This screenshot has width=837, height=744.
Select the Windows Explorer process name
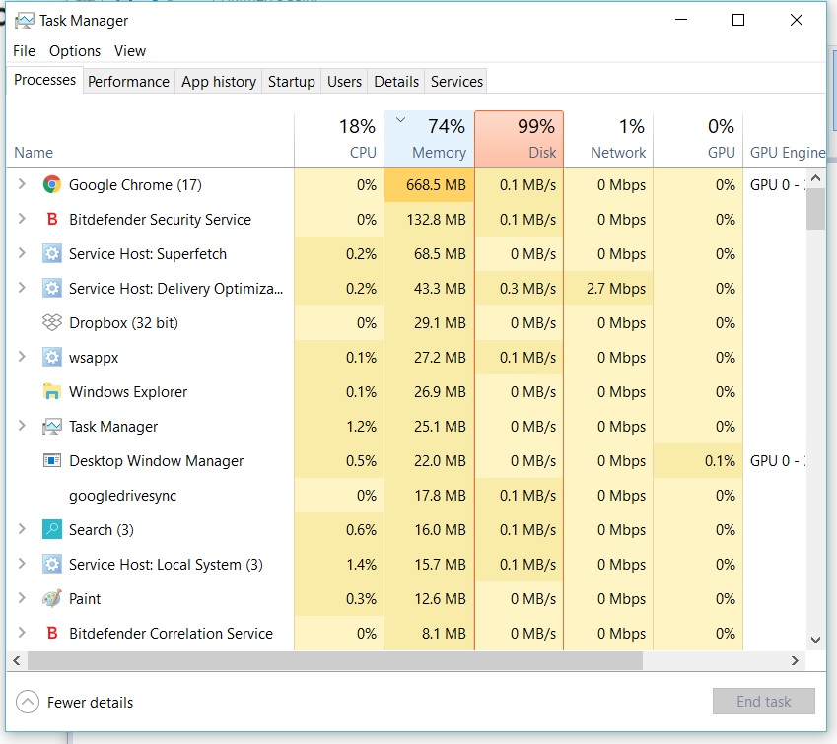click(x=128, y=392)
